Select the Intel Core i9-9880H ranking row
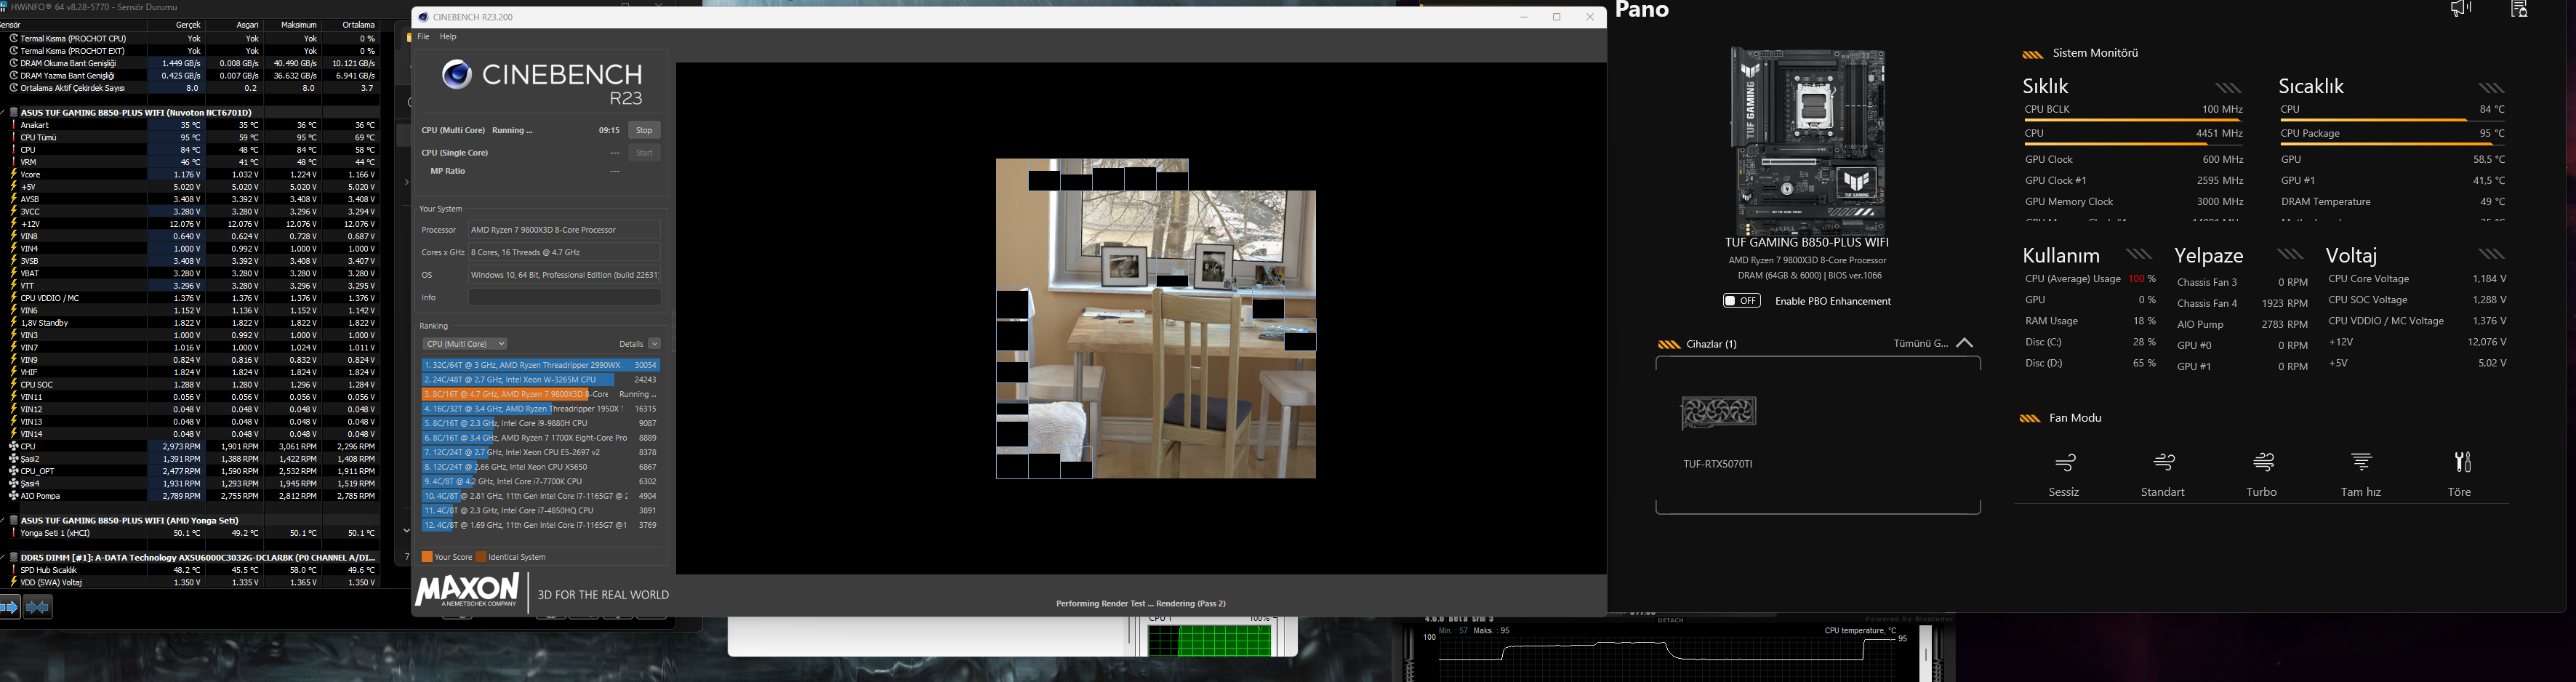Viewport: 2576px width, 682px height. click(x=540, y=424)
